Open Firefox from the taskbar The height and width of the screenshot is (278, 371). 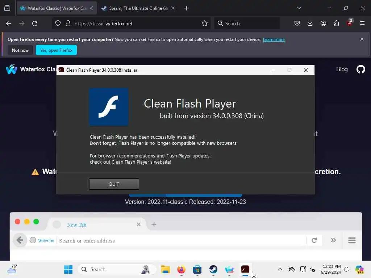click(181, 269)
